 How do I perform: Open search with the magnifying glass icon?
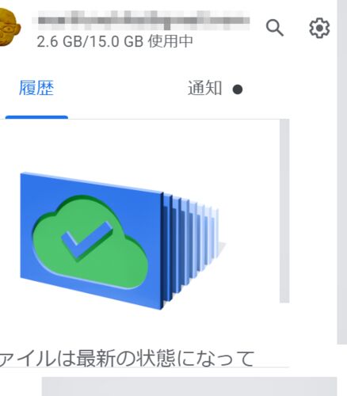tap(275, 28)
